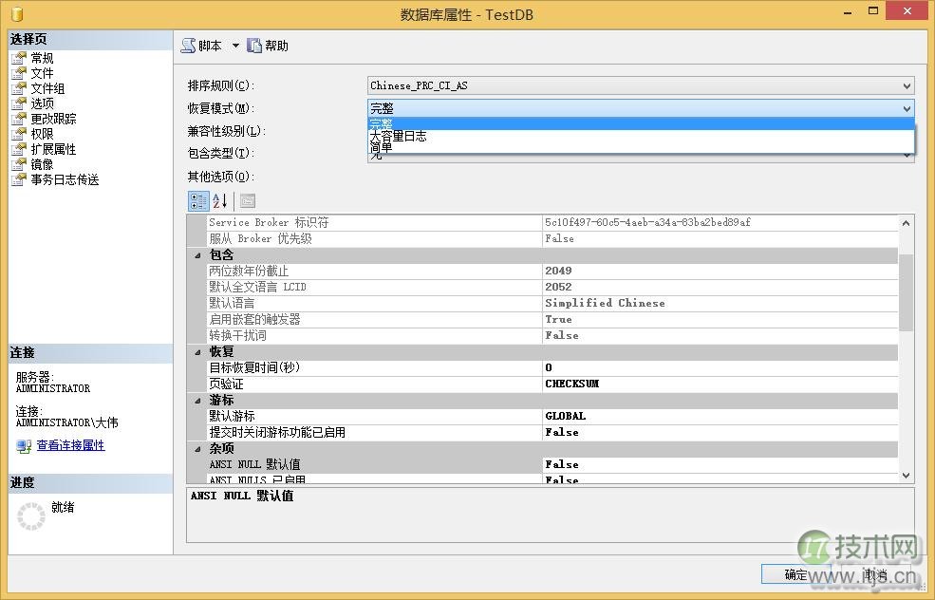This screenshot has height=600, width=935.
Task: Click the 查看连接属性 link
Action: (x=70, y=445)
